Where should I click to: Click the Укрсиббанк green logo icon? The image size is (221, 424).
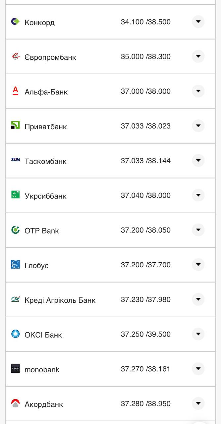15,195
